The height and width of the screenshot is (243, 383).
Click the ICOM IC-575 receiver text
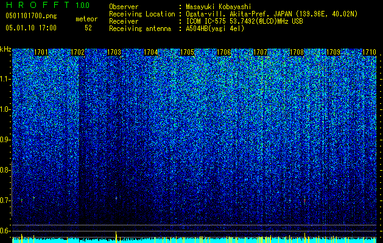tap(244, 21)
